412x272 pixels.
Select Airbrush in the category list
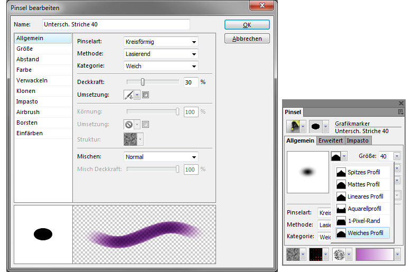[x=43, y=112]
